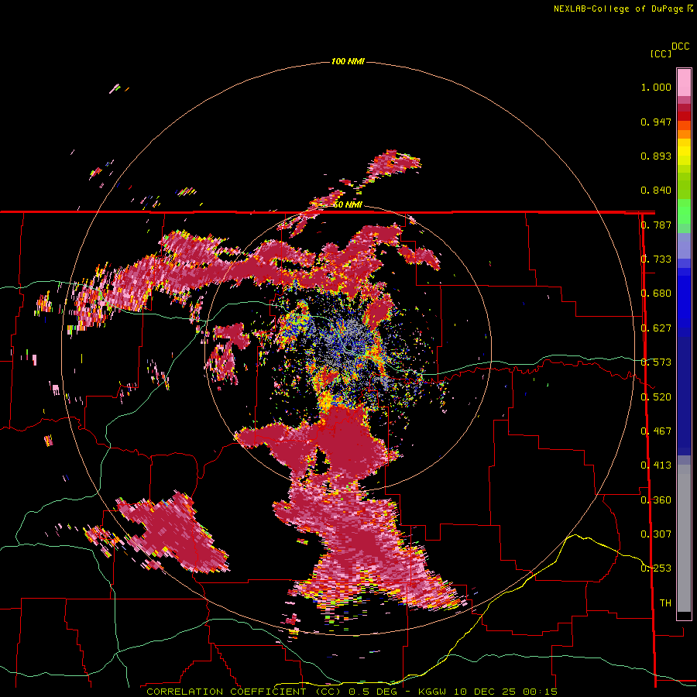Click the TH threshold label on scale
Screen dimensions: 697x697
[665, 603]
